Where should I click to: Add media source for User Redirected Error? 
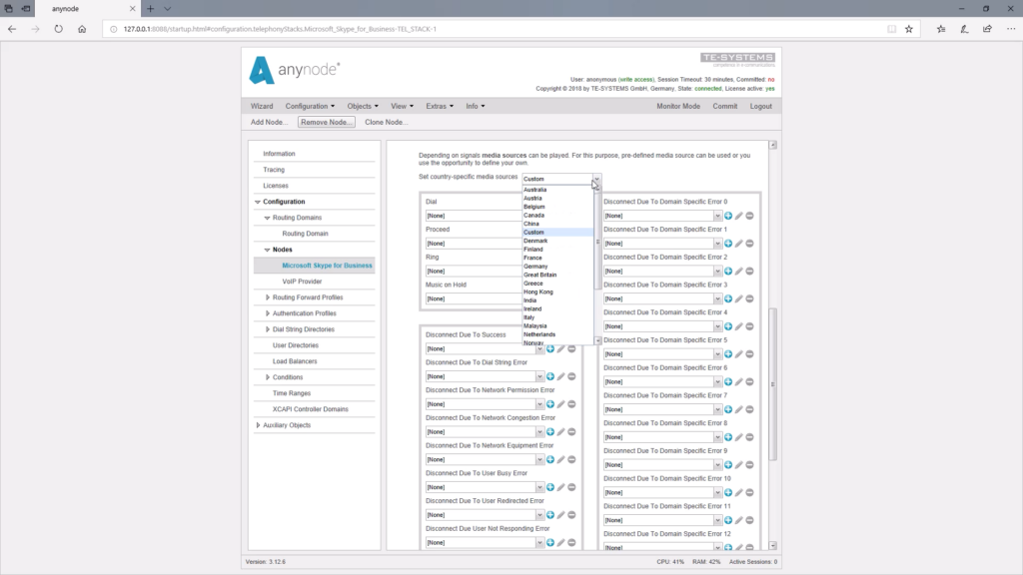pyautogui.click(x=550, y=515)
